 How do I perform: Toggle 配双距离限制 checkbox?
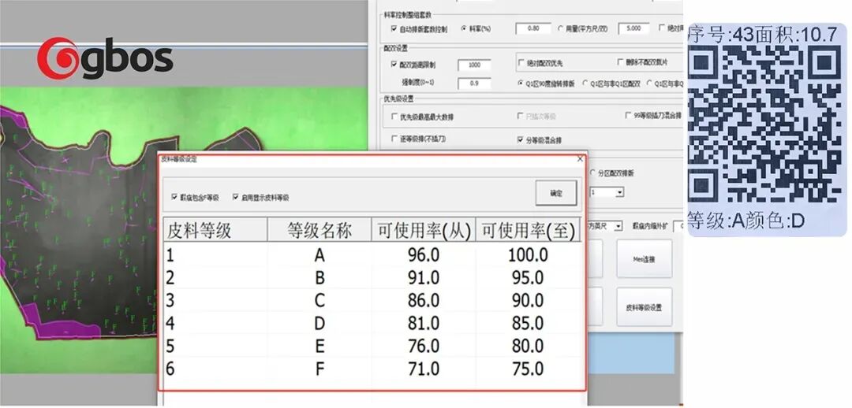pos(394,64)
